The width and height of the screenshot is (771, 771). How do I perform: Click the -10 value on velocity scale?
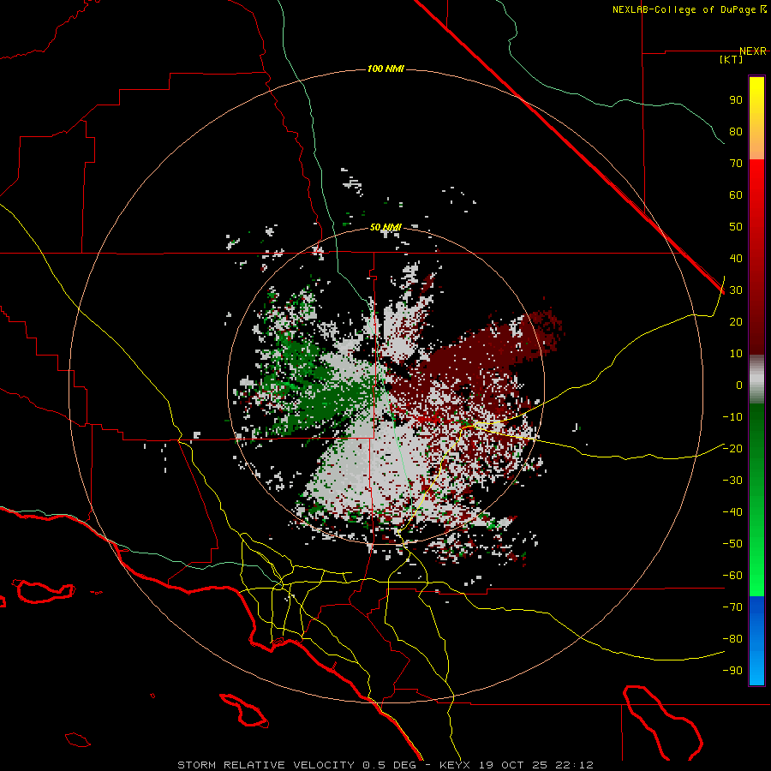point(732,417)
